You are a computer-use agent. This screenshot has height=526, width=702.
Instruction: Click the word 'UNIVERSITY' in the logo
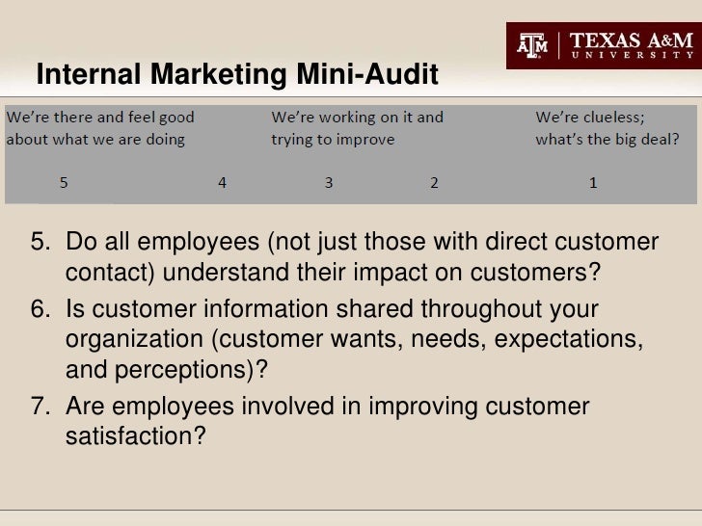pos(633,55)
